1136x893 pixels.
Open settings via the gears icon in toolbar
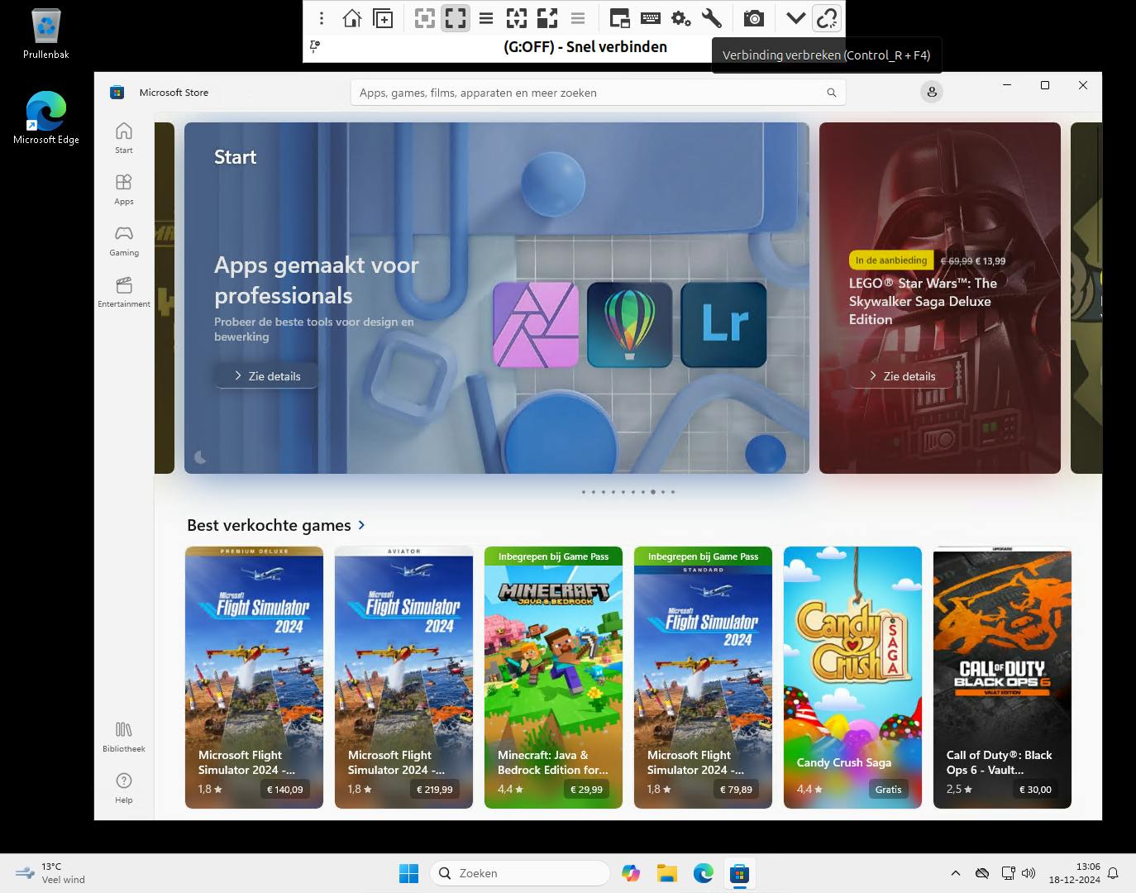coord(681,17)
